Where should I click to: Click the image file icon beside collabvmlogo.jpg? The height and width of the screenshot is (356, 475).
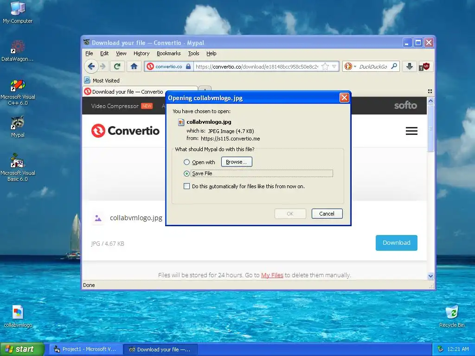coord(98,218)
